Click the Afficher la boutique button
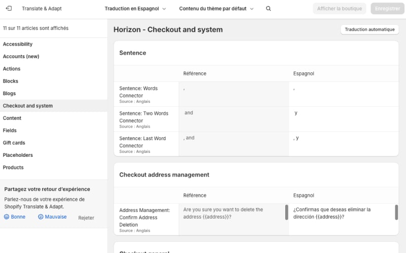 [340, 9]
